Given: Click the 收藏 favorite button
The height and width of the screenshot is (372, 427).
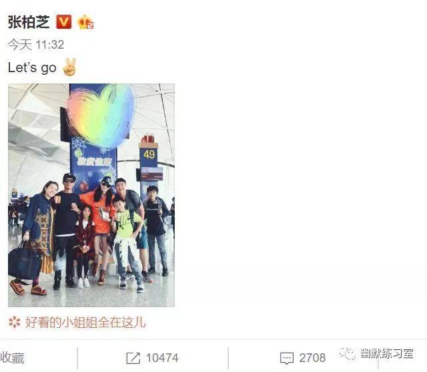Looking at the screenshot, I should pyautogui.click(x=12, y=358).
